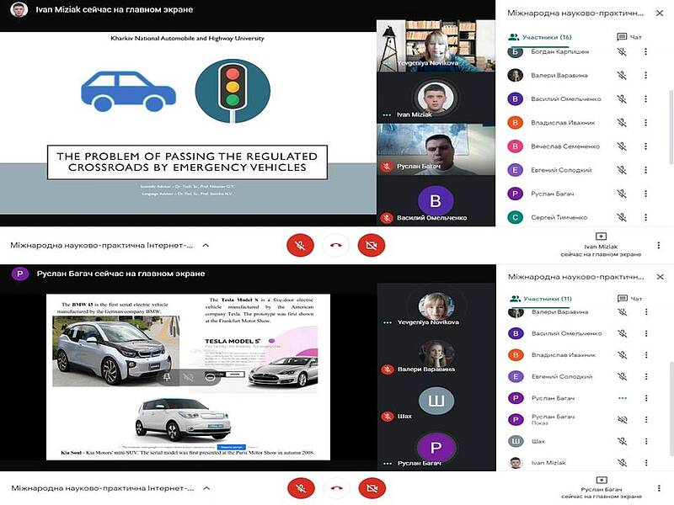Click Ivan Miziak's avatar in the upper header
The width and height of the screenshot is (674, 505).
coord(19,9)
